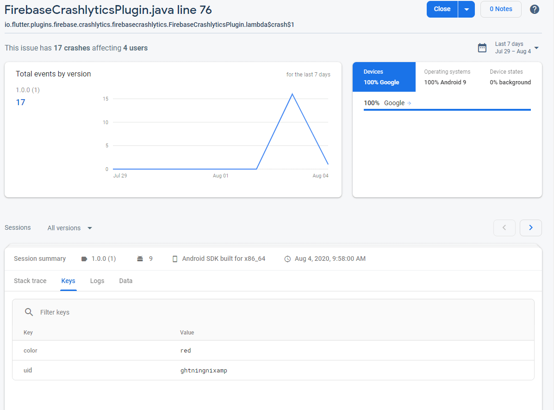
Task: Open the Data tab
Action: [126, 281]
